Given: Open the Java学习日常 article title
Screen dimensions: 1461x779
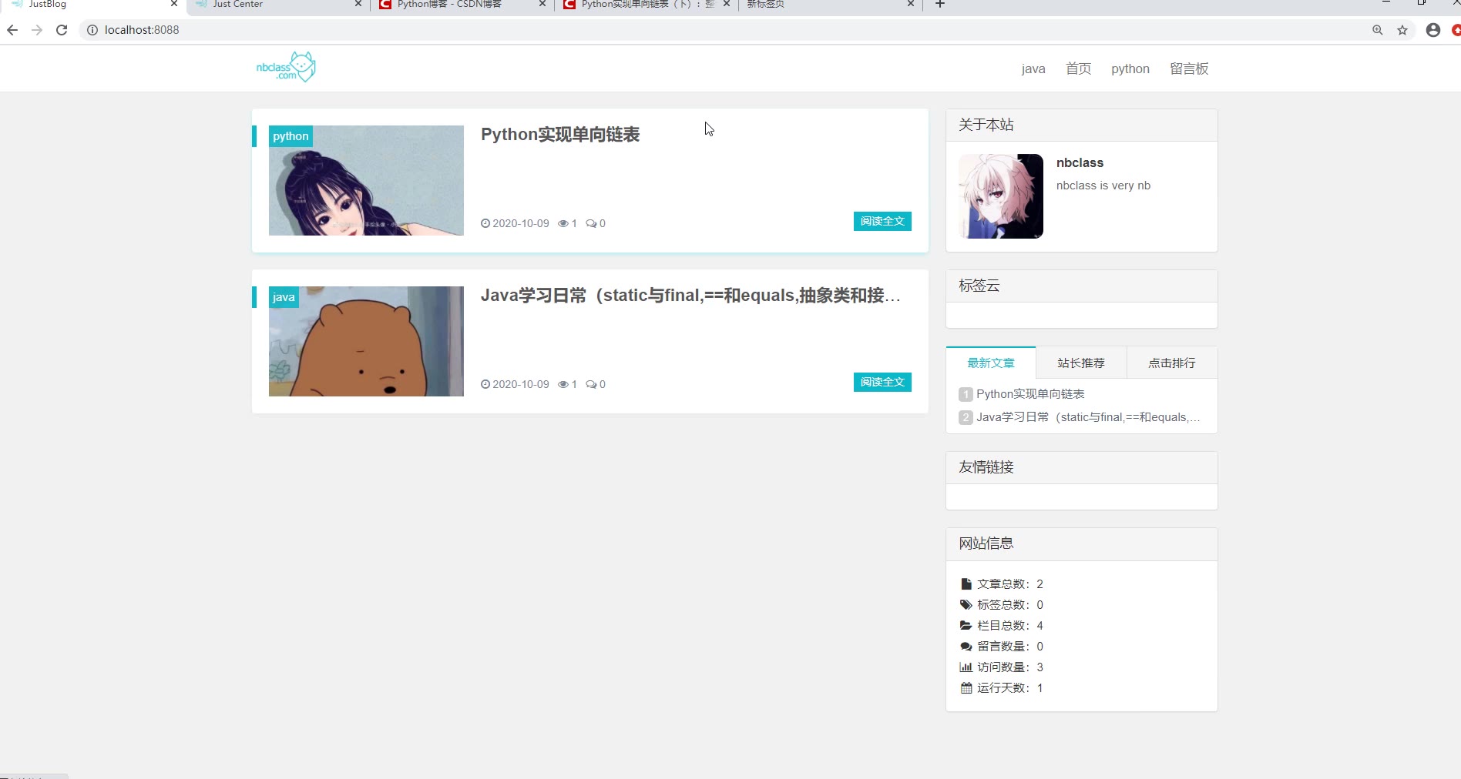Looking at the screenshot, I should [690, 296].
